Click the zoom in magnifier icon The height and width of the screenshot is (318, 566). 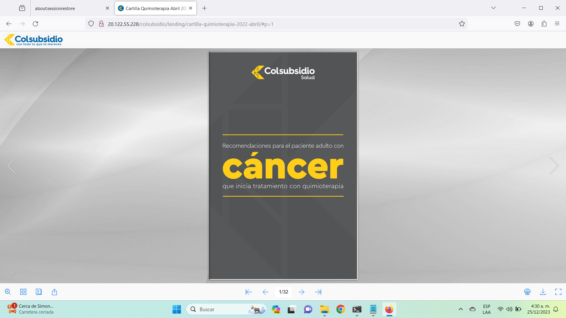pos(8,292)
